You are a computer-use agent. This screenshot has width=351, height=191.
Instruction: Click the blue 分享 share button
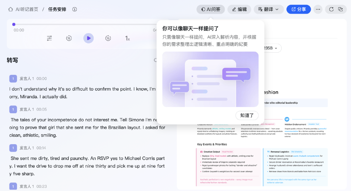pyautogui.click(x=298, y=9)
